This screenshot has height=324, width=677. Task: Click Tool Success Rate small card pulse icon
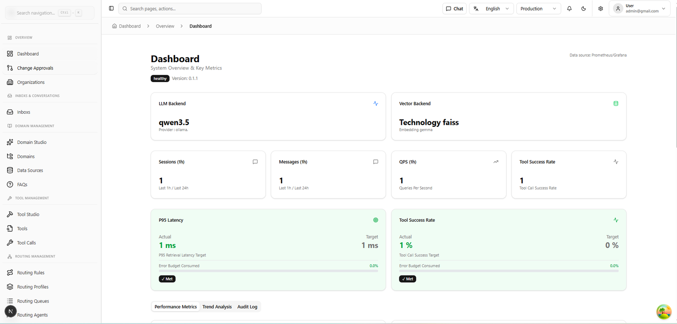(x=616, y=162)
